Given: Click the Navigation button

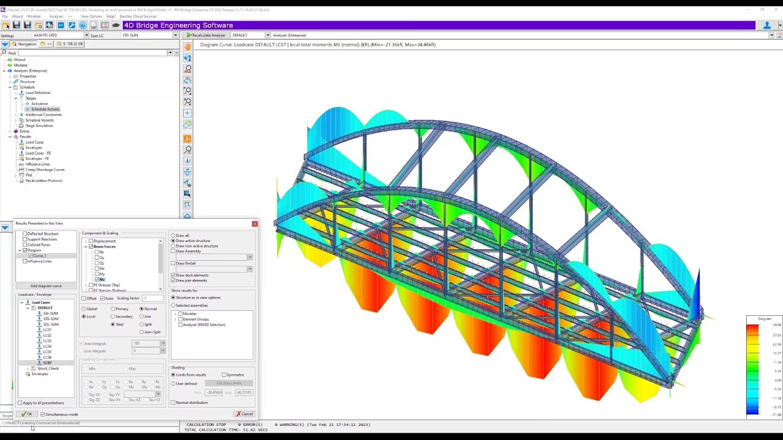Looking at the screenshot, I should [23, 44].
